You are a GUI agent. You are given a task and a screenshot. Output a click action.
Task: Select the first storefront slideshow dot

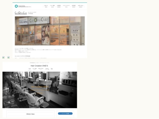[x=82, y=44]
